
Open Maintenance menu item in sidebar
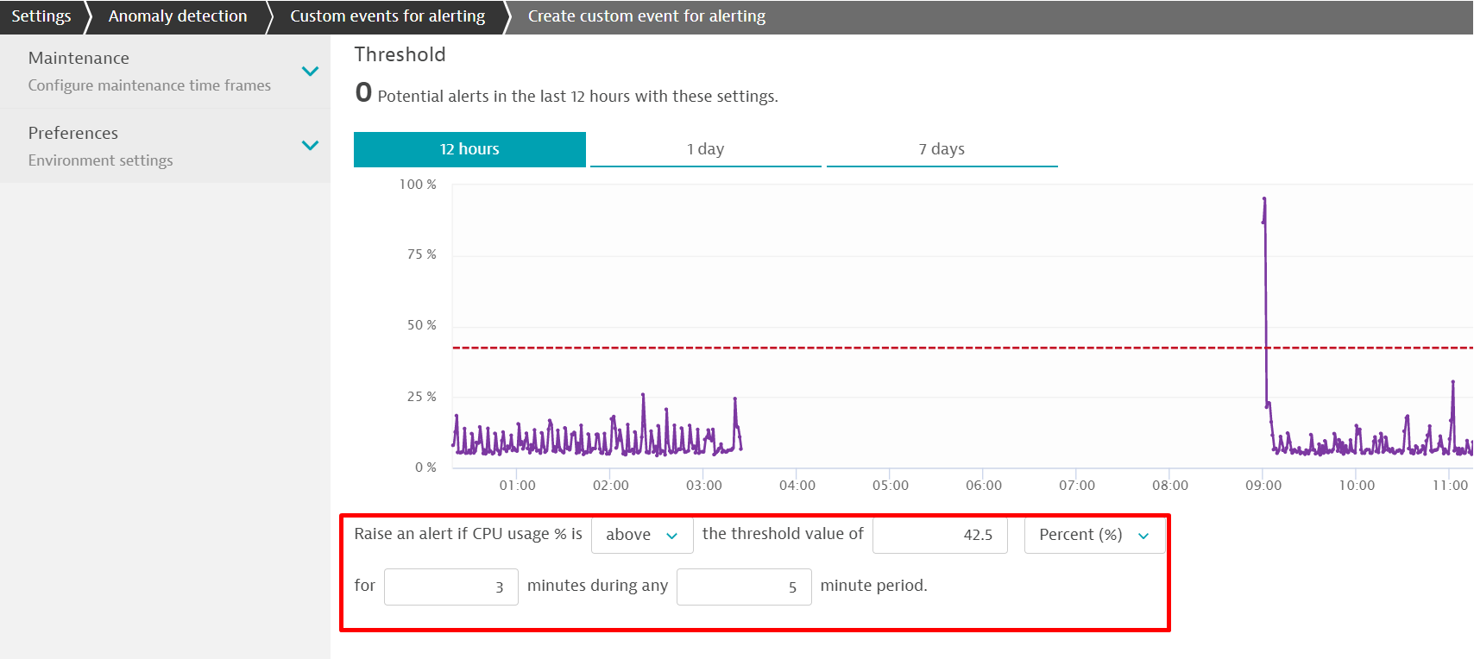79,58
